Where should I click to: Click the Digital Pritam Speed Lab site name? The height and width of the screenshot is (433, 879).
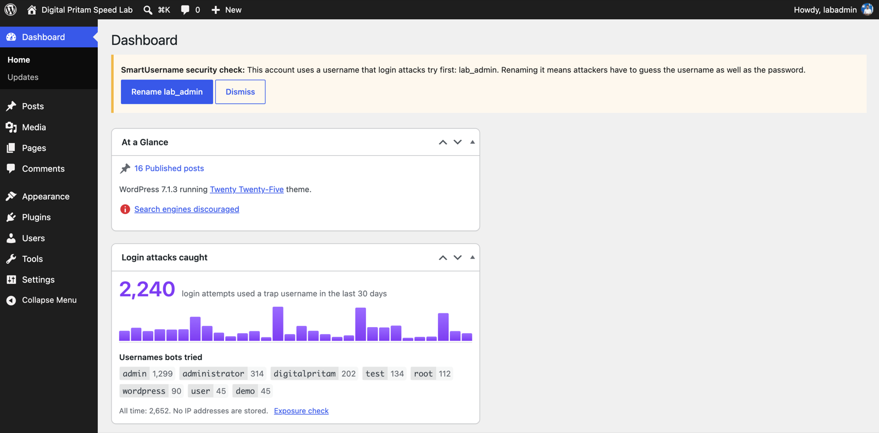click(x=87, y=10)
